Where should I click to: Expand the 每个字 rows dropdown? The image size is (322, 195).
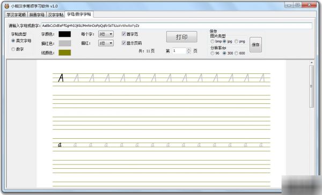pyautogui.click(x=106, y=34)
